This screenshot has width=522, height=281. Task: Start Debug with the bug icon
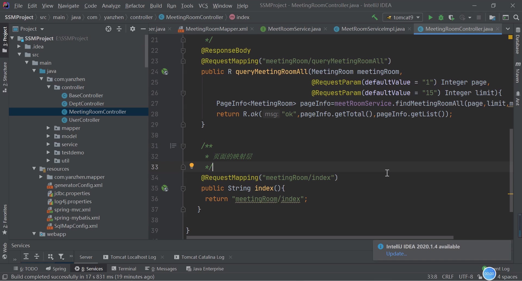pos(441,17)
